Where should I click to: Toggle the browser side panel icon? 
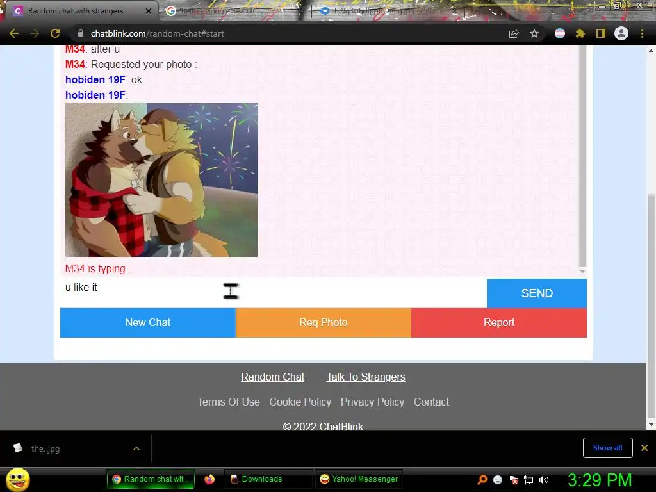601,33
